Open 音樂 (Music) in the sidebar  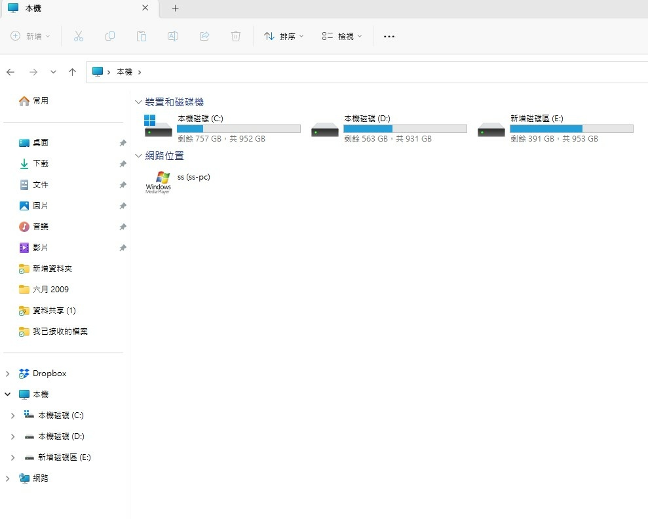tap(33, 227)
